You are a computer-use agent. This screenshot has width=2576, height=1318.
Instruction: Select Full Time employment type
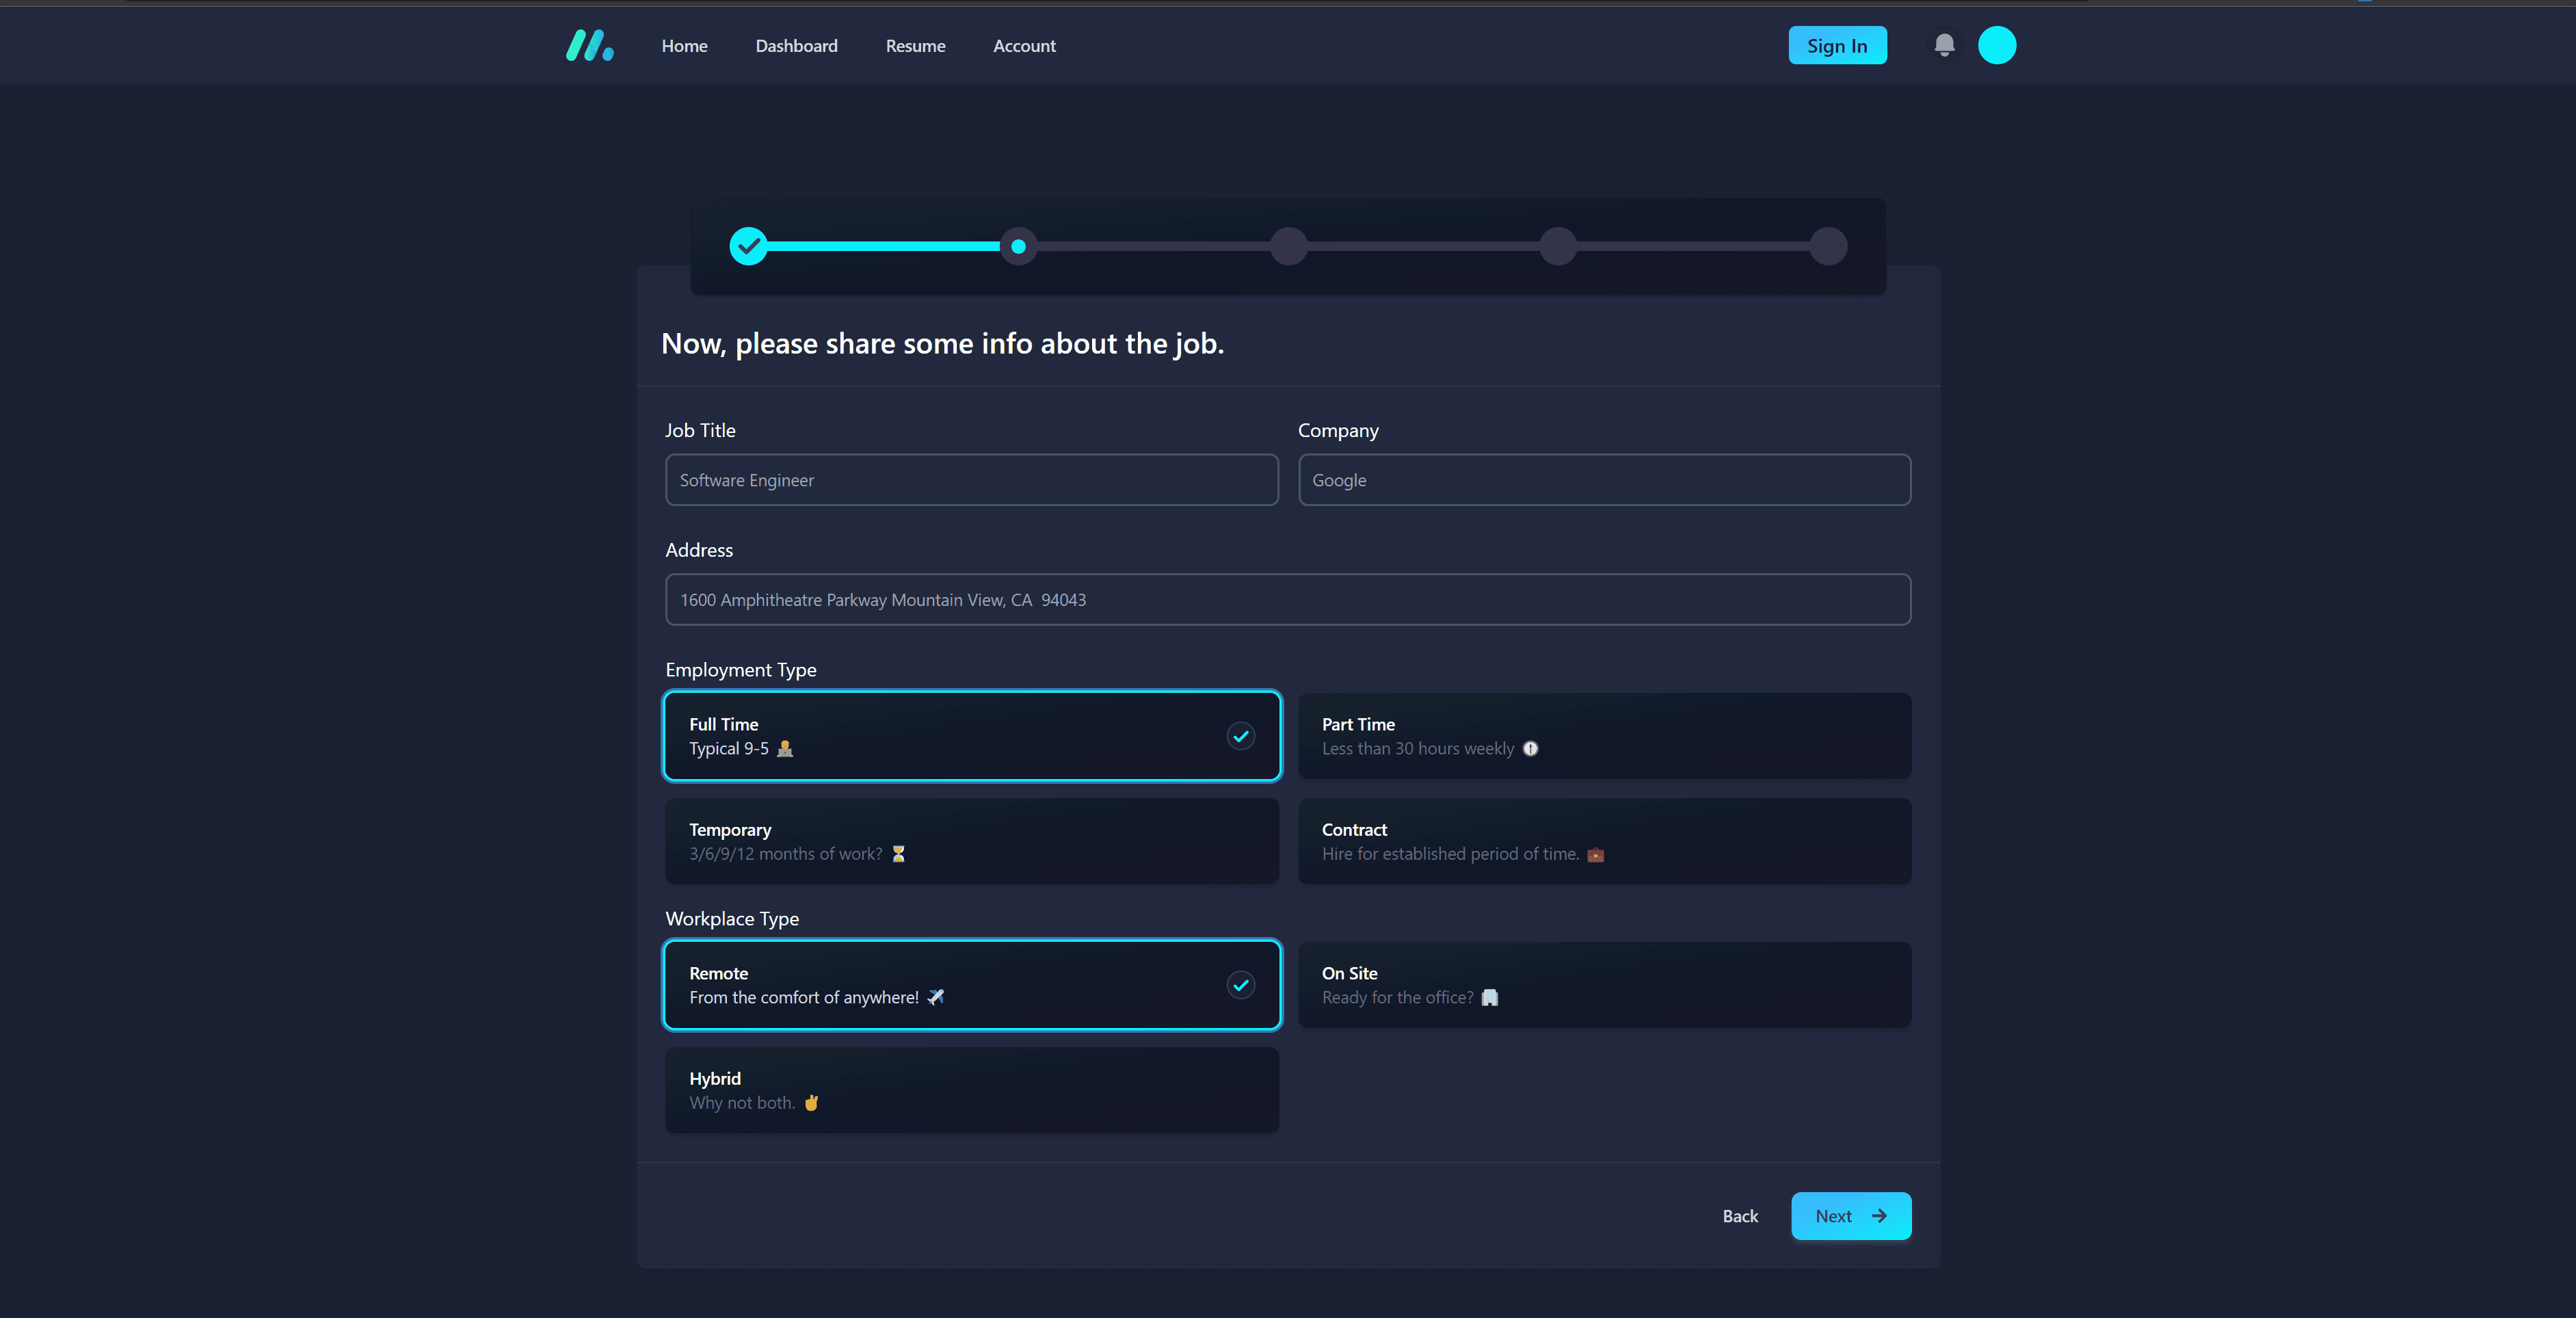tap(971, 735)
